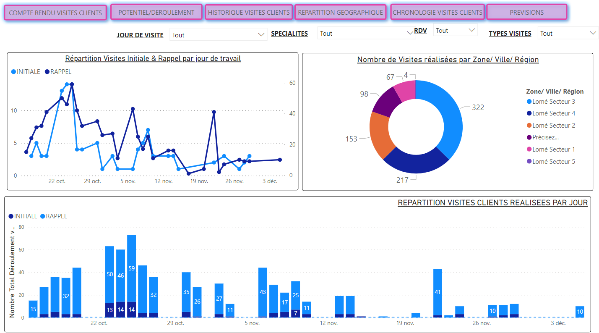Open the SPECIALITES filter dropdown
Screen dimensions: 599x333
point(410,33)
